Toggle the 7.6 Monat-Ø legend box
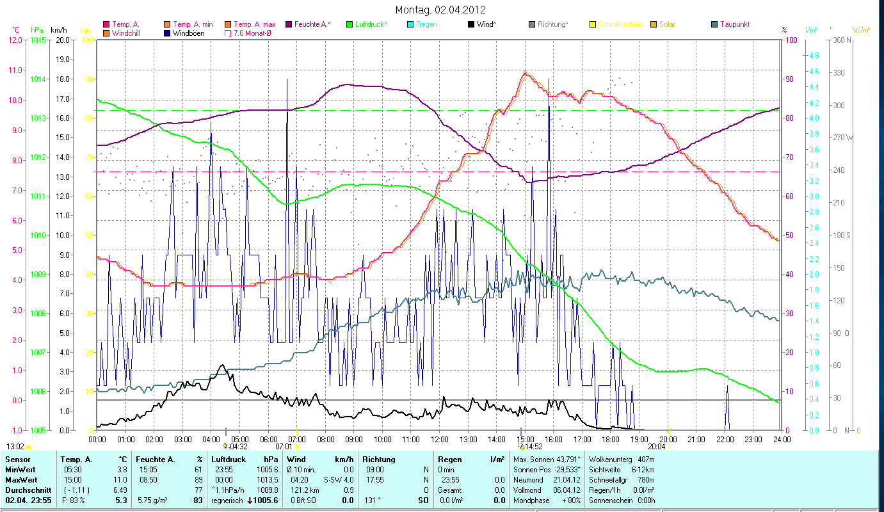Viewport: 884px width, 512px height. 229,33
